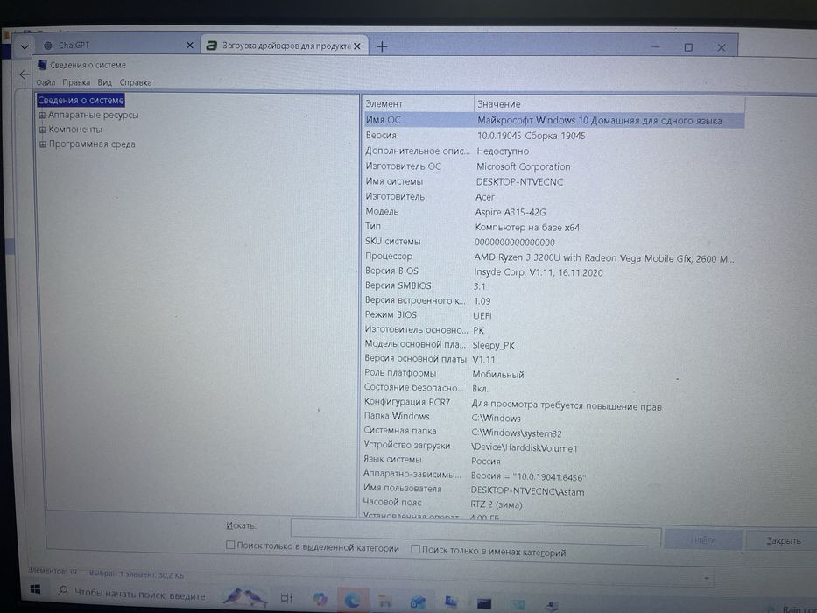The image size is (817, 613).
Task: Expand the Программная среда node
Action: 43,144
